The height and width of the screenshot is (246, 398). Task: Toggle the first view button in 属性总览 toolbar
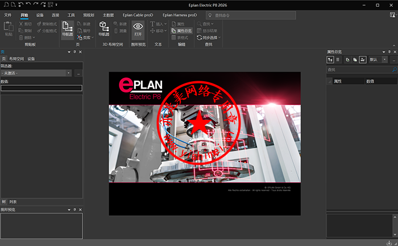click(x=330, y=59)
